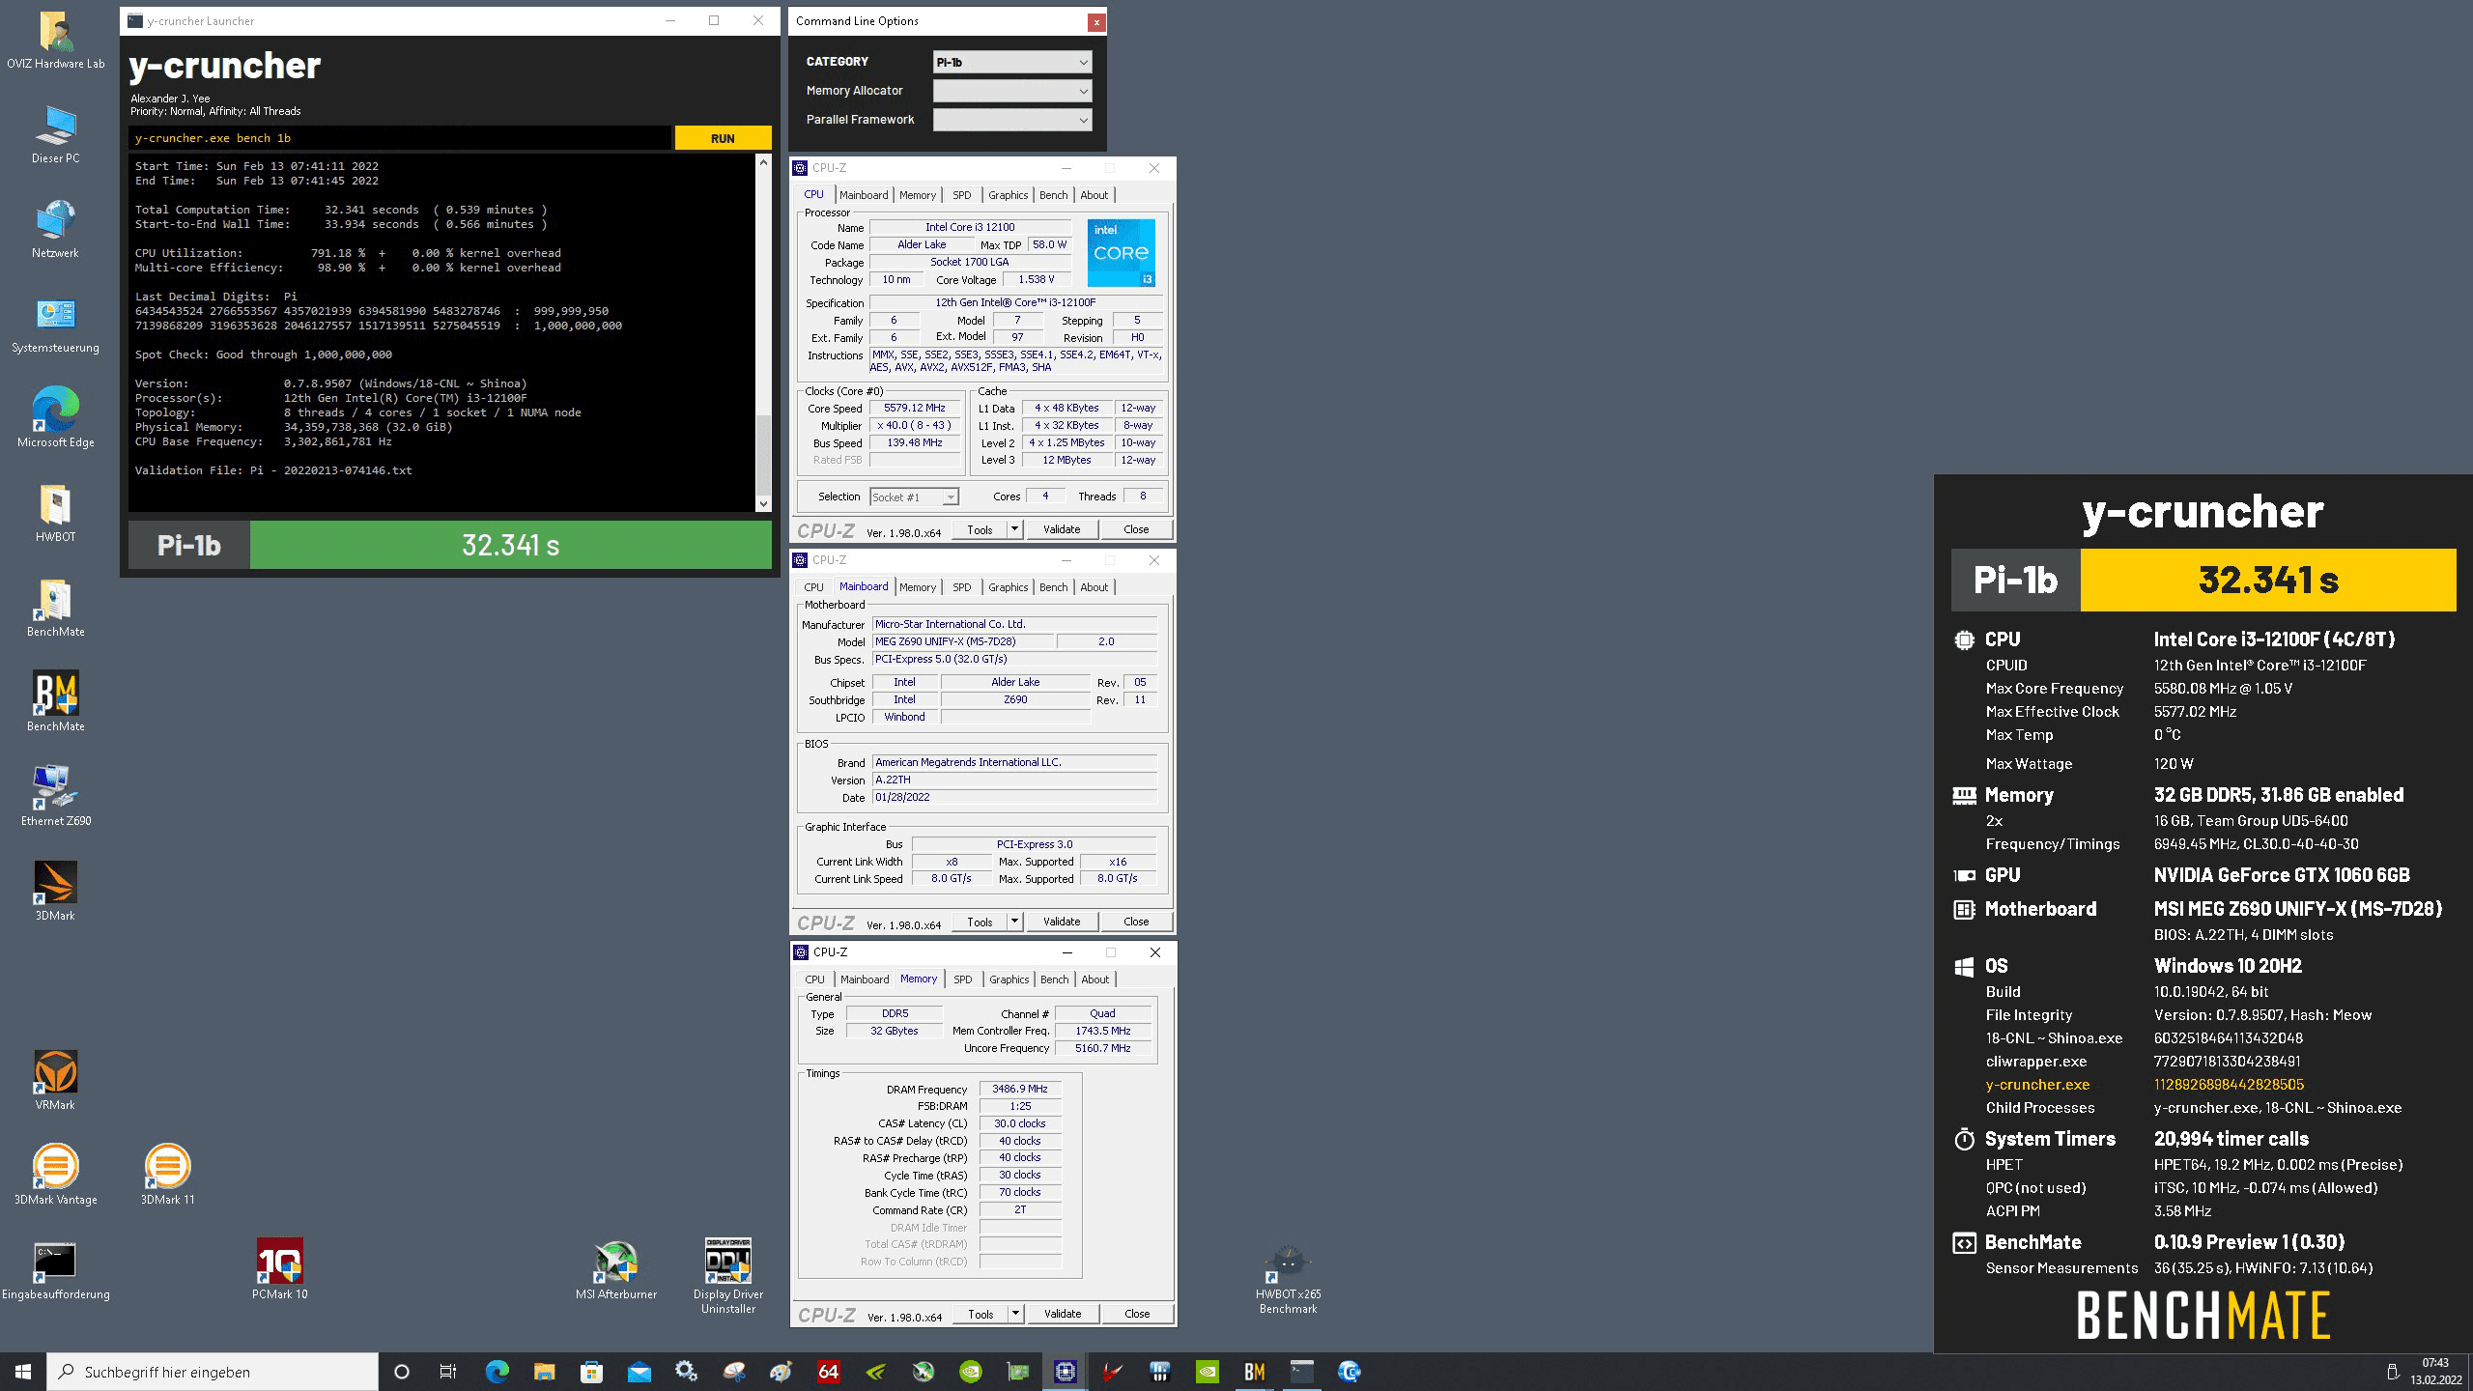The image size is (2473, 1391).
Task: Click the MEG Z690 UNIFY-X model field
Action: point(962,641)
